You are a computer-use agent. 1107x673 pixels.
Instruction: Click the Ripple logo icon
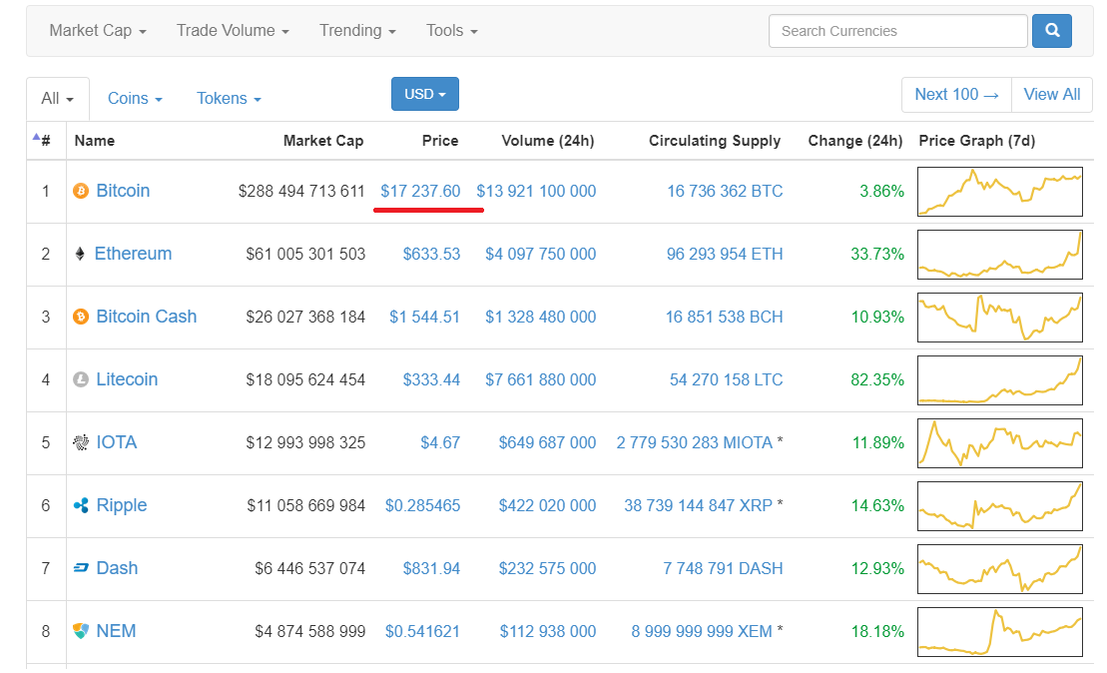click(x=81, y=505)
